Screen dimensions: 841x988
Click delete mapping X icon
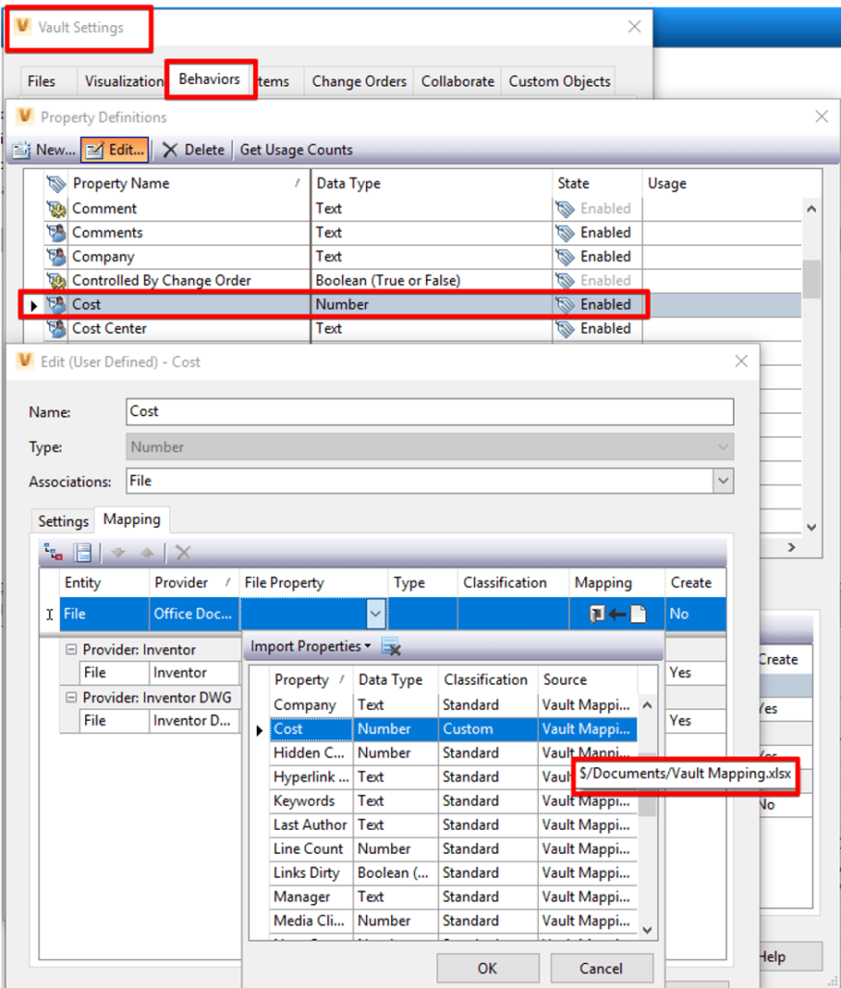click(183, 553)
